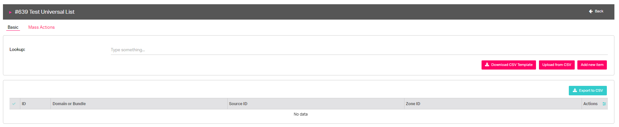The image size is (619, 127).
Task: Click the #639 Test Universal List title
Action: click(x=45, y=12)
